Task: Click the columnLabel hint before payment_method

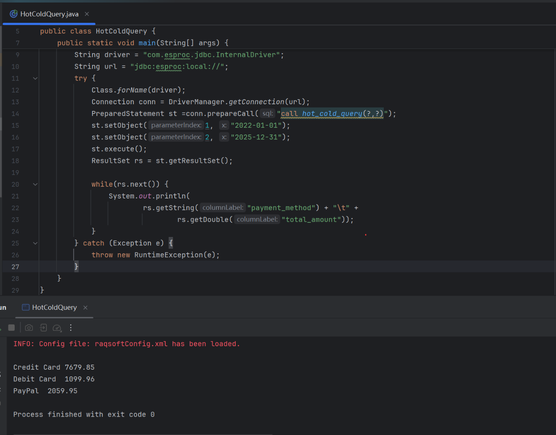Action: coord(222,208)
